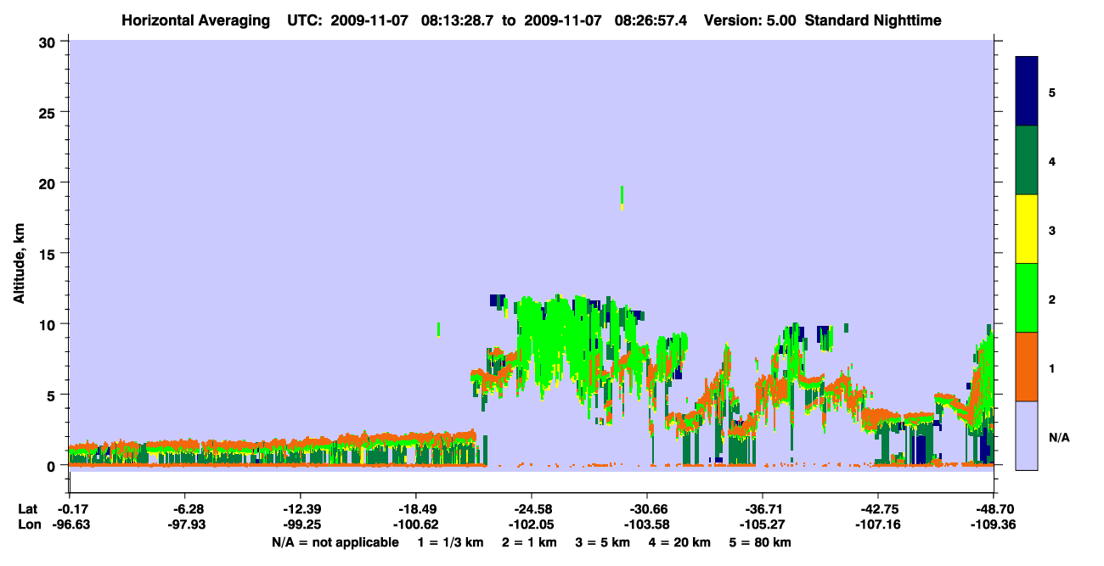1104x566 pixels.
Task: Click the dark green color bar segment 4
Action: click(1027, 160)
